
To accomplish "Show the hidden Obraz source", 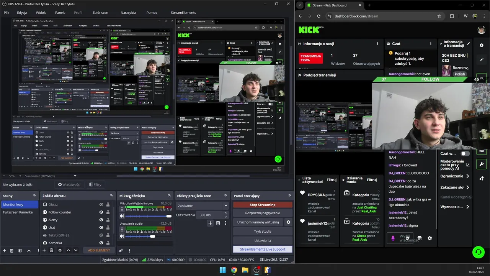I will (101, 205).
